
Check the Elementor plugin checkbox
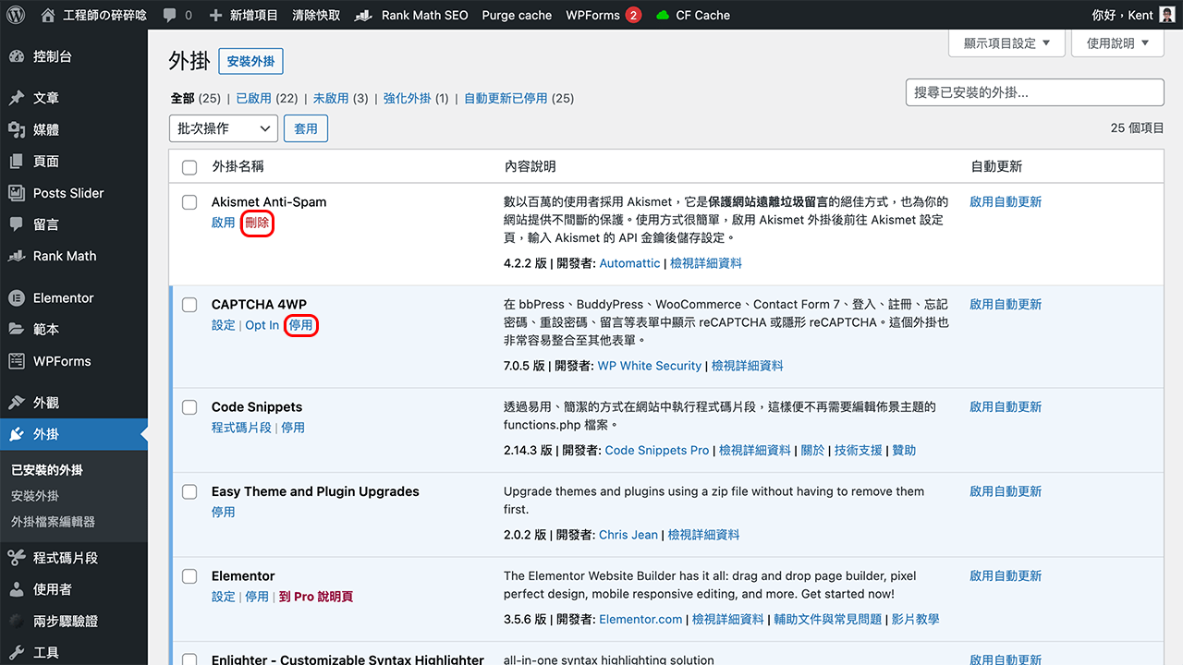189,575
